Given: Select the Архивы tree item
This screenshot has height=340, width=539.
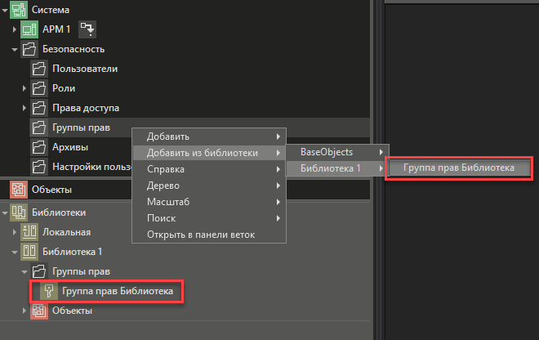Looking at the screenshot, I should 69,147.
